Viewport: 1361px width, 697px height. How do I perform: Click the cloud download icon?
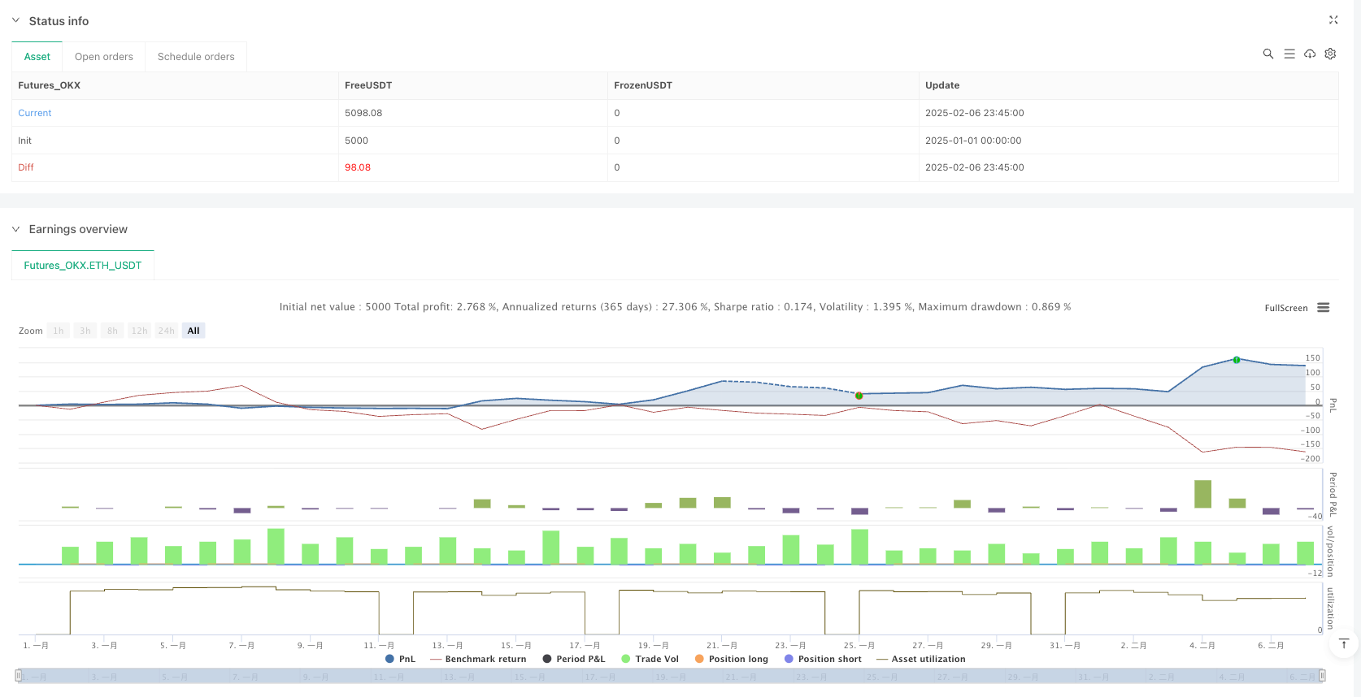[1310, 54]
